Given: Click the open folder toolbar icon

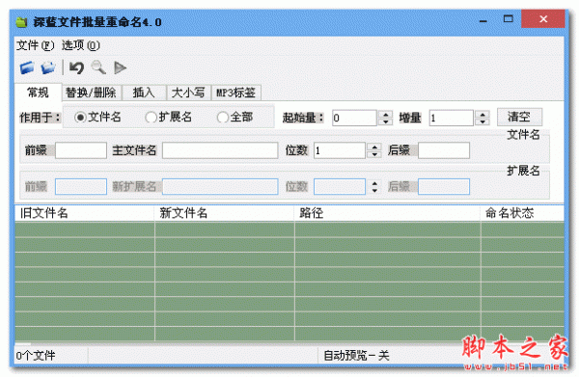Looking at the screenshot, I should (x=48, y=67).
